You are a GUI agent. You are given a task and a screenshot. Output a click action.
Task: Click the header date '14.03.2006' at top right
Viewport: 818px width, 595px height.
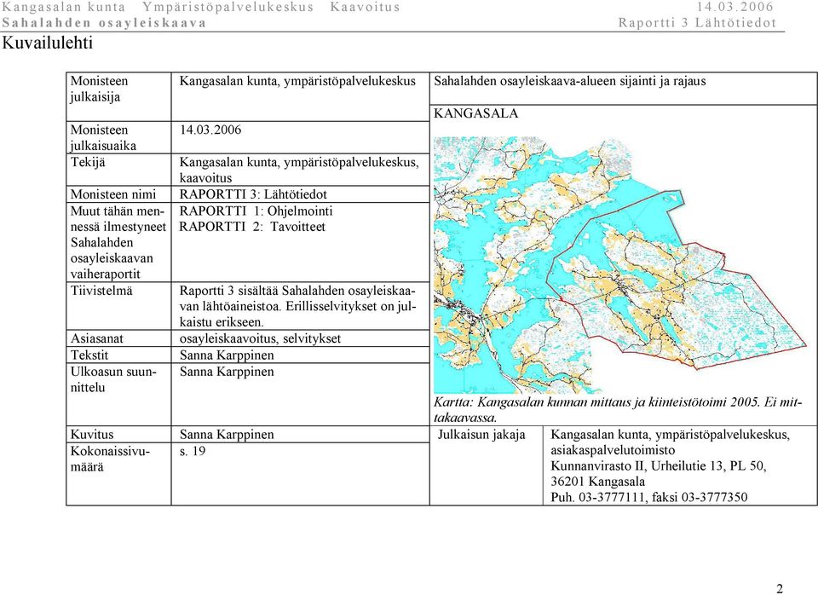click(734, 7)
